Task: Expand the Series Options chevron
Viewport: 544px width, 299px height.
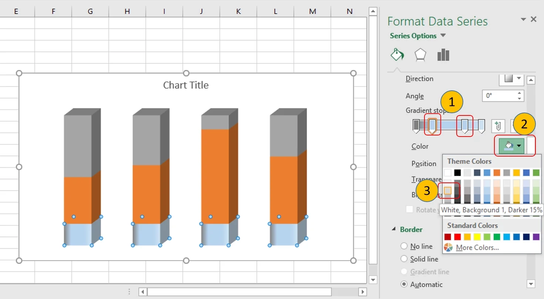Action: point(443,36)
